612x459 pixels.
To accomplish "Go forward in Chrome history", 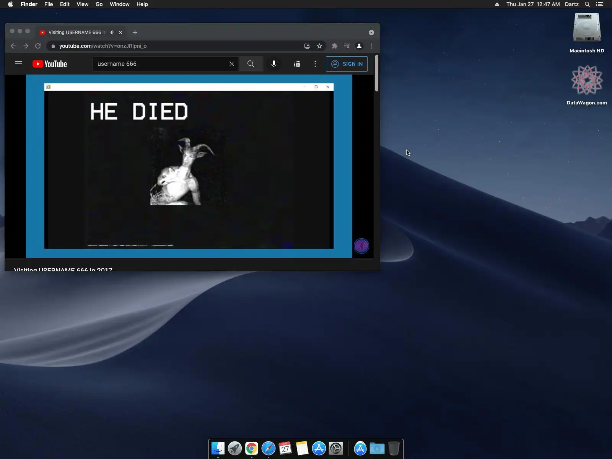I will point(26,46).
